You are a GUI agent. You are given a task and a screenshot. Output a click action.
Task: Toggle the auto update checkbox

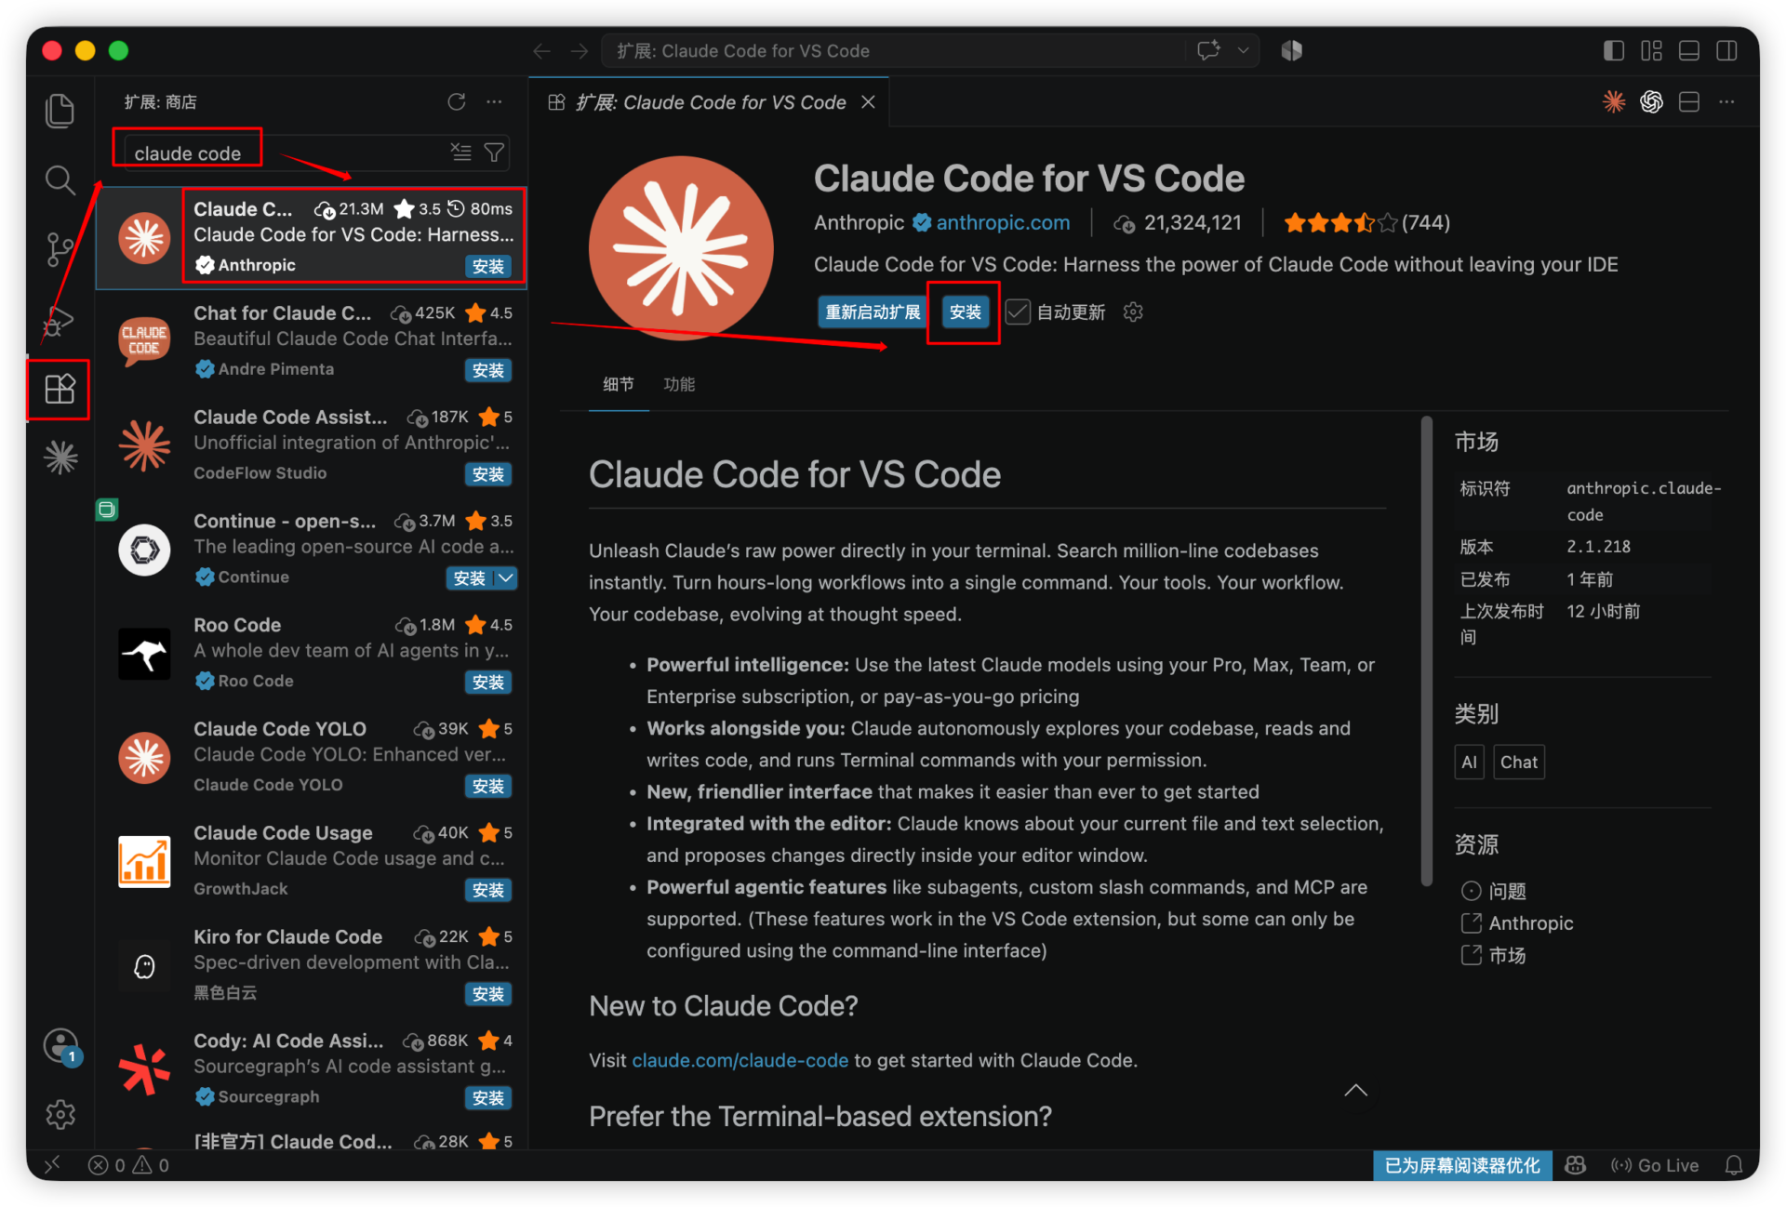point(1018,312)
